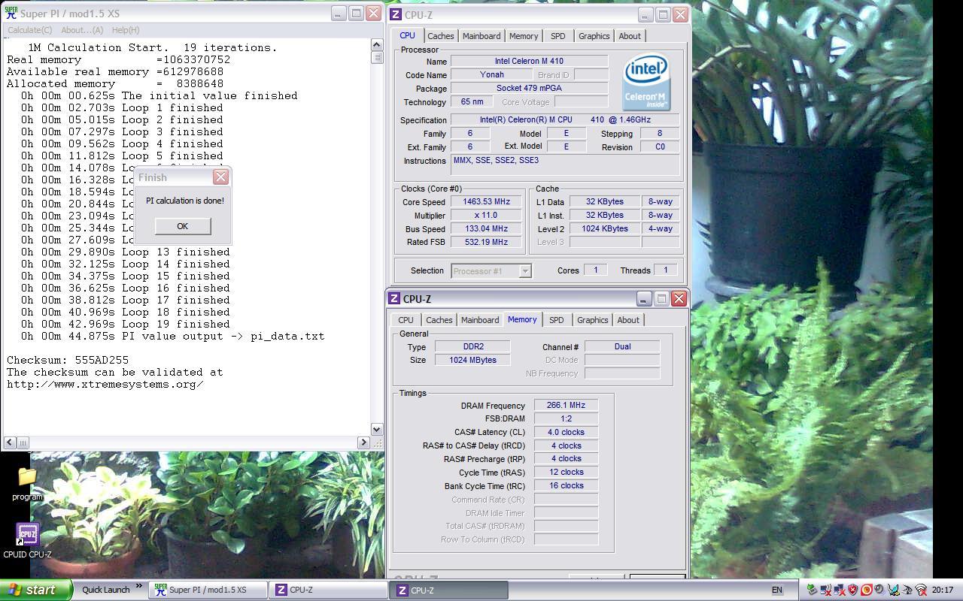Open the program folder on desktop
The width and height of the screenshot is (963, 601).
[27, 484]
